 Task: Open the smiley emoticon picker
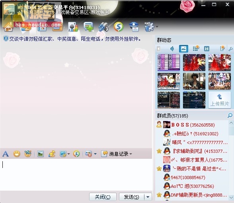coord(17,154)
